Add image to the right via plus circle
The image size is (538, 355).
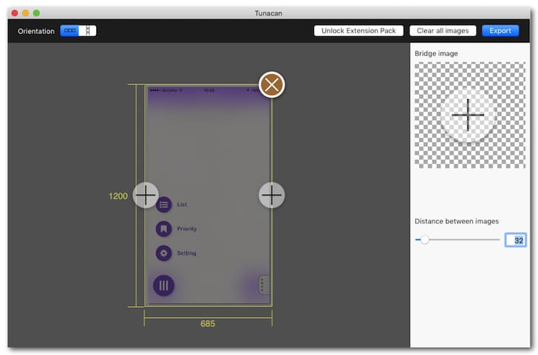(x=272, y=195)
